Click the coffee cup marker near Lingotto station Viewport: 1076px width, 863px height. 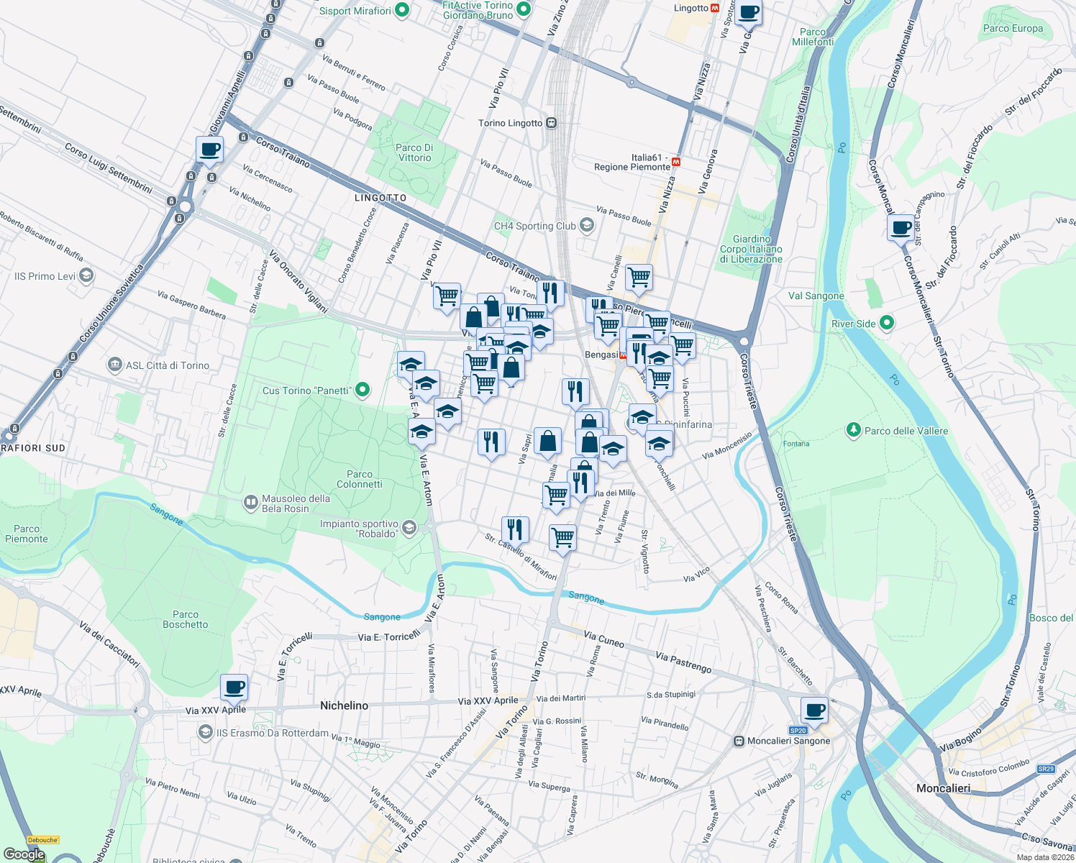[x=748, y=14]
